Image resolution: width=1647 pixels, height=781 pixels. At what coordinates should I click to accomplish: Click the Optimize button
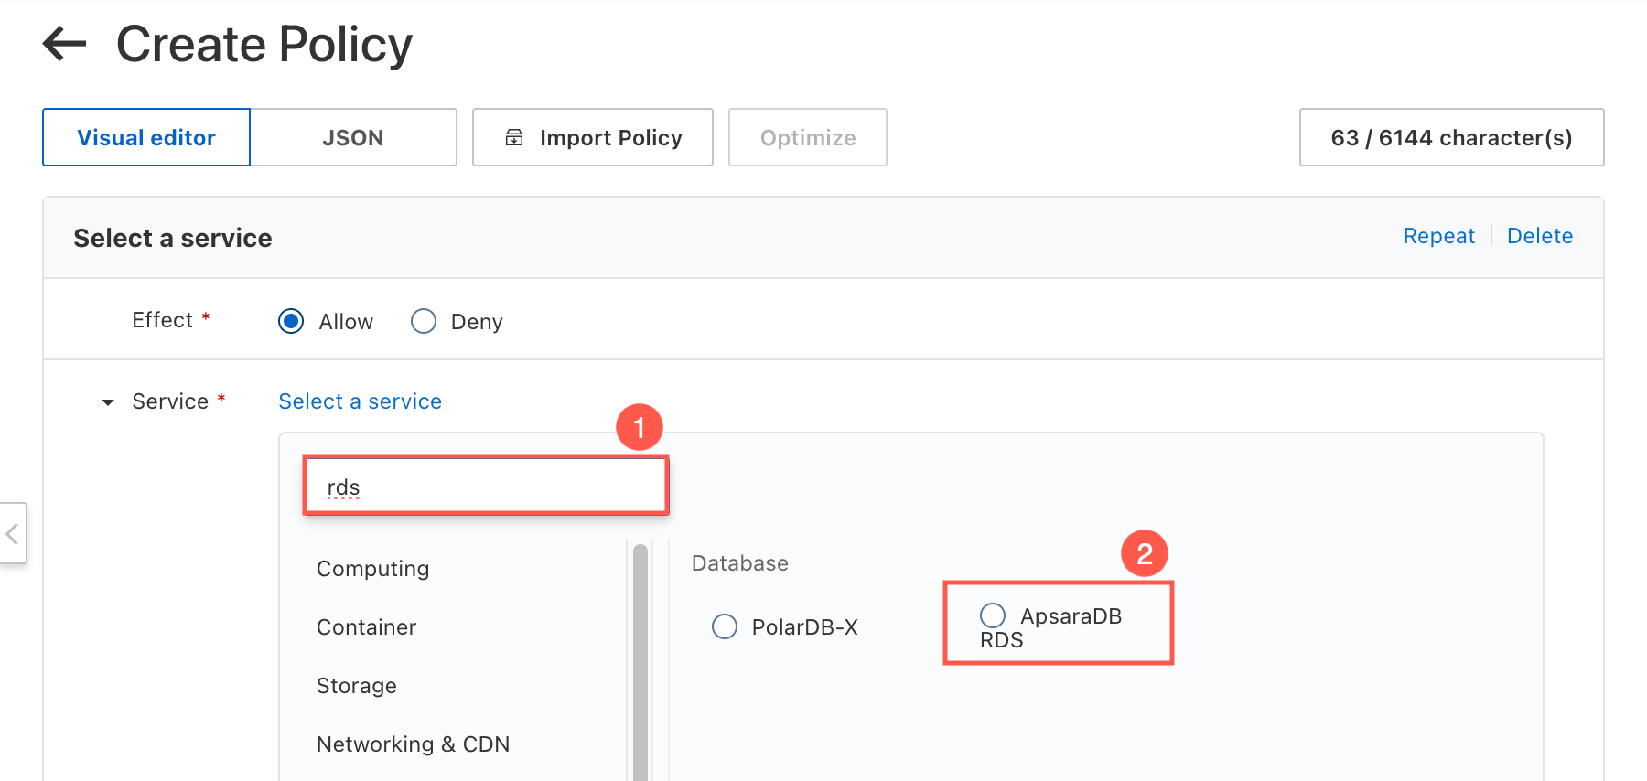pos(808,137)
